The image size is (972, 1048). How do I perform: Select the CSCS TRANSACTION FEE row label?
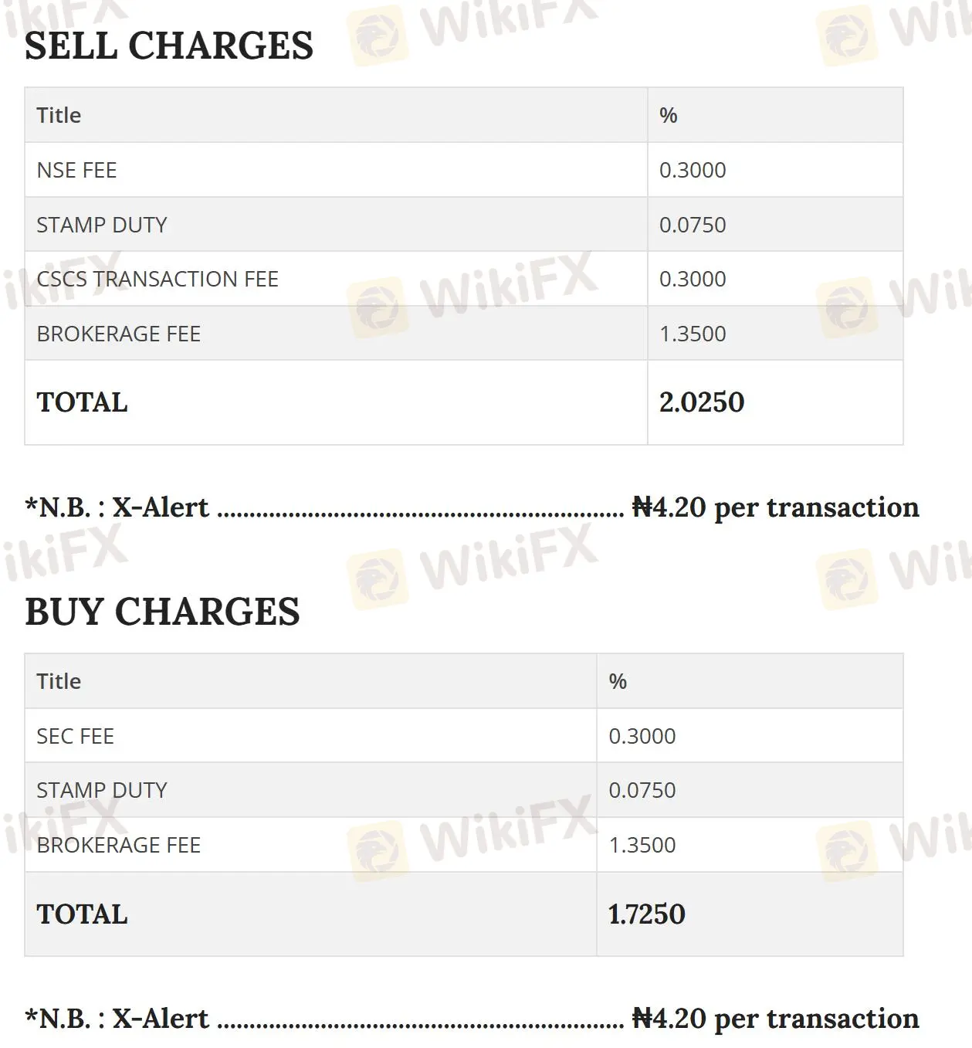click(x=157, y=279)
